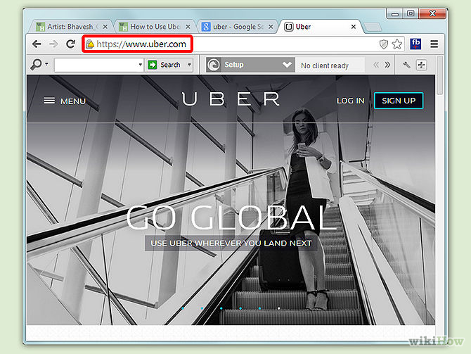Expand the toolbar search field dropdown arrow

(141, 65)
